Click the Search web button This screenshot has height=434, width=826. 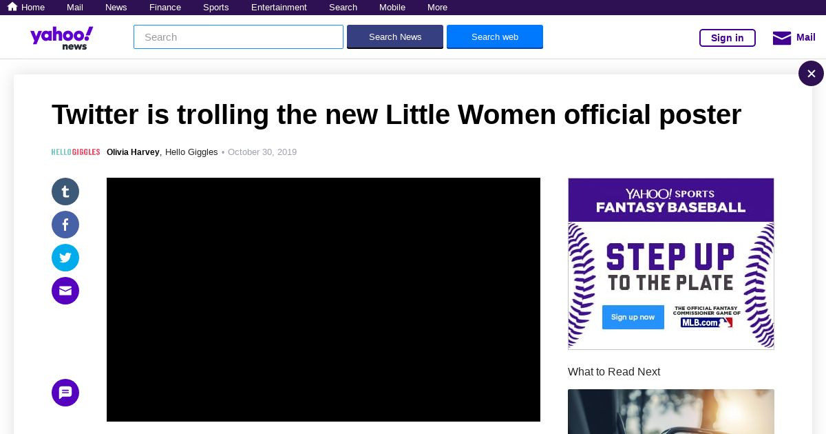point(495,37)
